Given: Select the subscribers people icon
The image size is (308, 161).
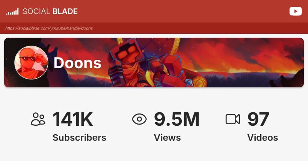Looking at the screenshot, I should 38,119.
